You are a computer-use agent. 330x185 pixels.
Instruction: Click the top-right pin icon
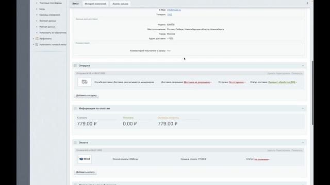click(x=307, y=3)
